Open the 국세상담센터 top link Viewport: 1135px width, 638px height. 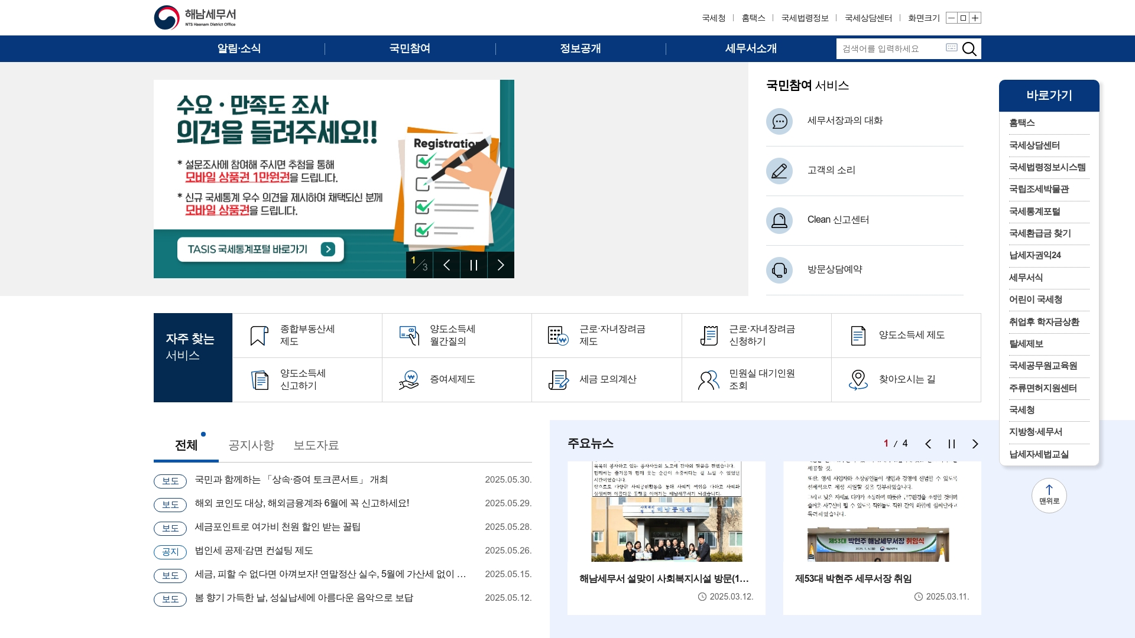pos(868,18)
